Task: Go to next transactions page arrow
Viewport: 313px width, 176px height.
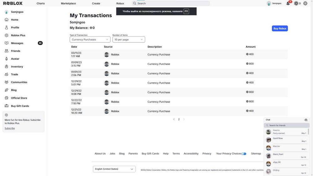Action: pos(184,119)
